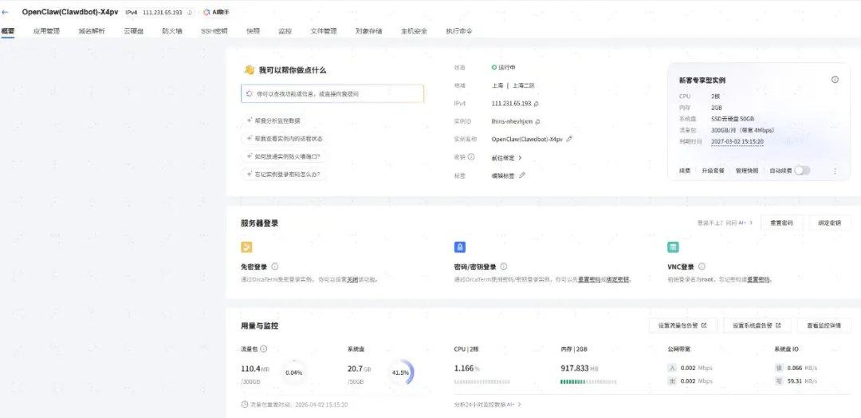Click info icon next to VNC登录
861x418 pixels.
point(702,266)
